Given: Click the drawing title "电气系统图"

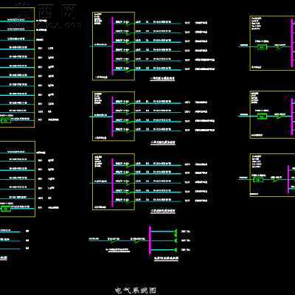Looking at the screenshot, I should click(136, 291).
